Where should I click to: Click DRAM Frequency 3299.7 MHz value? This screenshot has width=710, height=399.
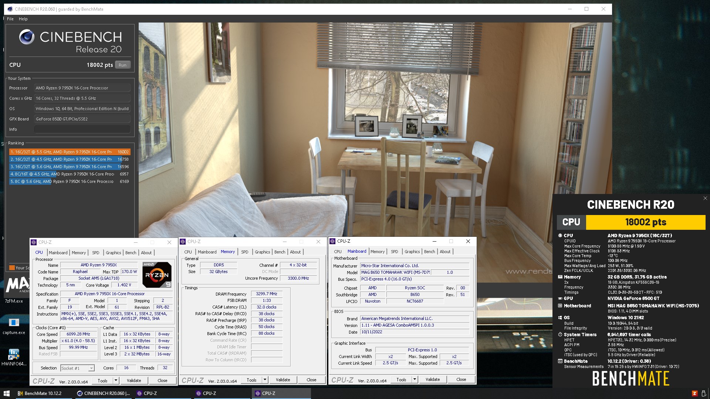(x=267, y=294)
